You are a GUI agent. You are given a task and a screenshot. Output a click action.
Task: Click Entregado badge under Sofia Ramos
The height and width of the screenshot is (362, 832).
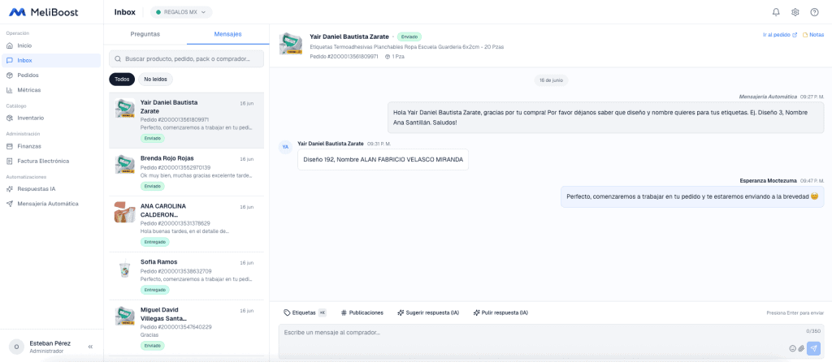[155, 290]
